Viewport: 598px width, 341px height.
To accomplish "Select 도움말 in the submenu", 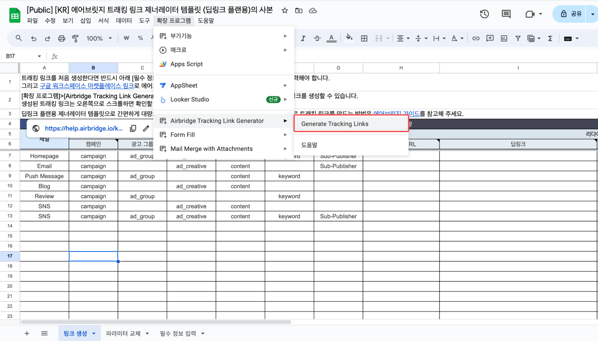I will point(351,145).
